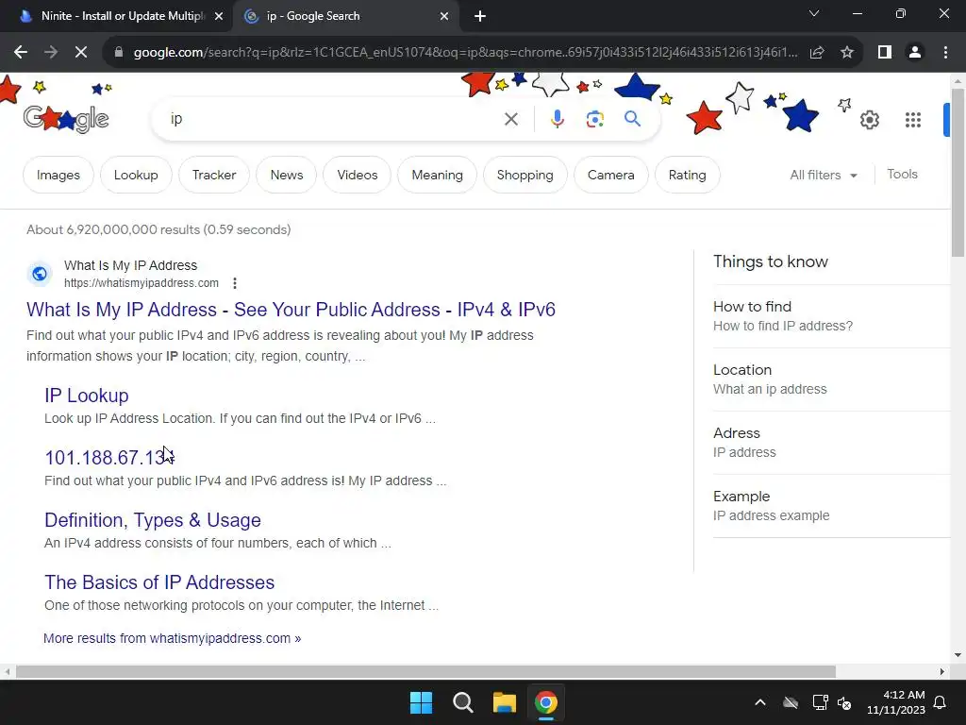Click the muted volume tray icon
The height and width of the screenshot is (725, 966).
click(844, 702)
